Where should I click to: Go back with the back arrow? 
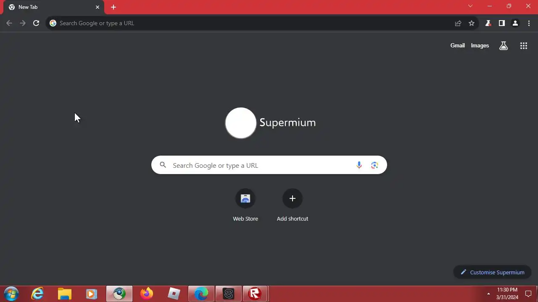[x=9, y=23]
